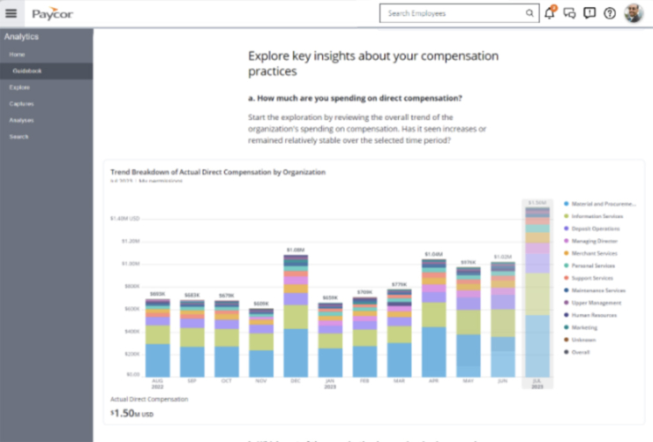Click the Search Employees input field
Screen dimensions: 653x442
[x=454, y=13]
